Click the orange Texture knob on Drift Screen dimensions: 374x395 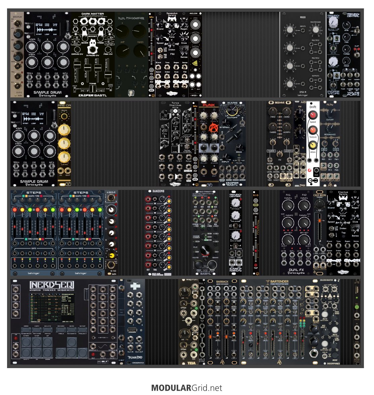click(313, 130)
